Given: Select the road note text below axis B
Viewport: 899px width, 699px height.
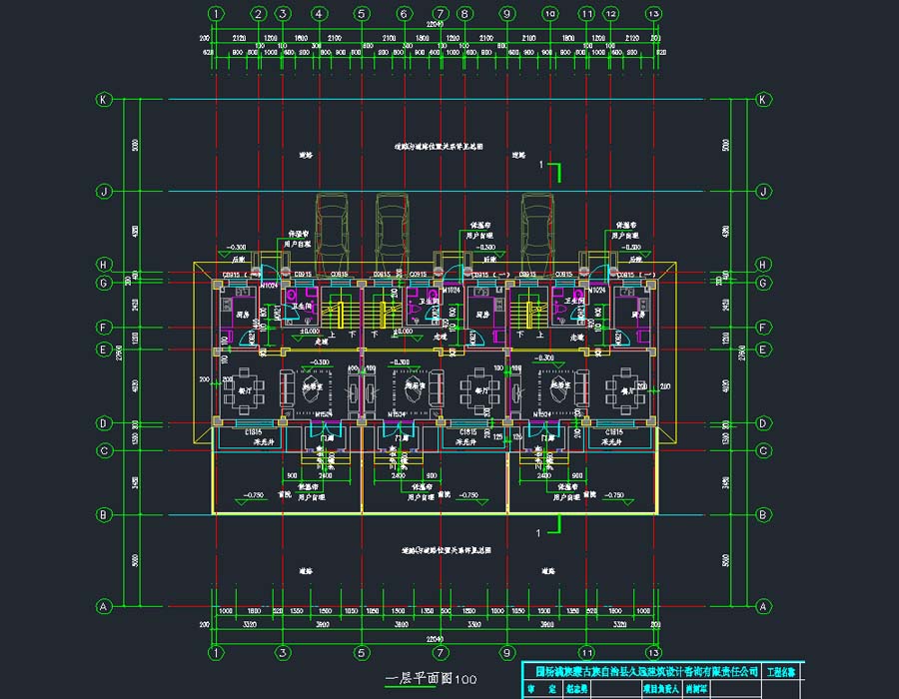Looking at the screenshot, I should pos(447,550).
